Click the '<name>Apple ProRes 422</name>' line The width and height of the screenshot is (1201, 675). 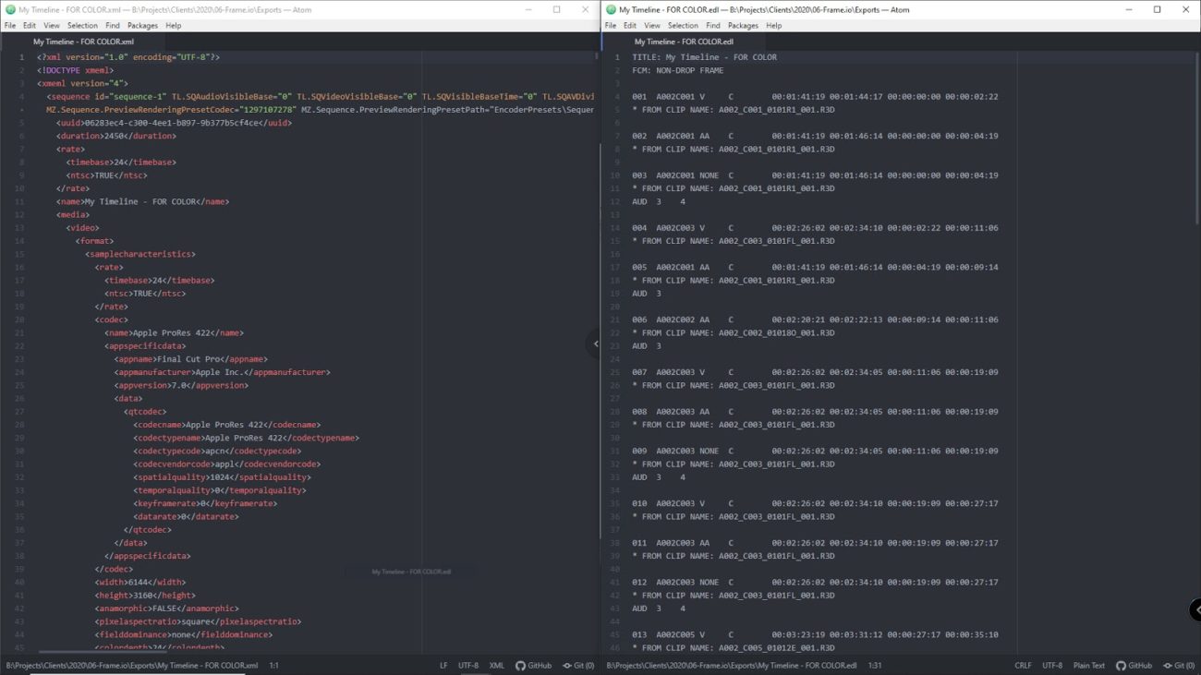click(x=174, y=332)
